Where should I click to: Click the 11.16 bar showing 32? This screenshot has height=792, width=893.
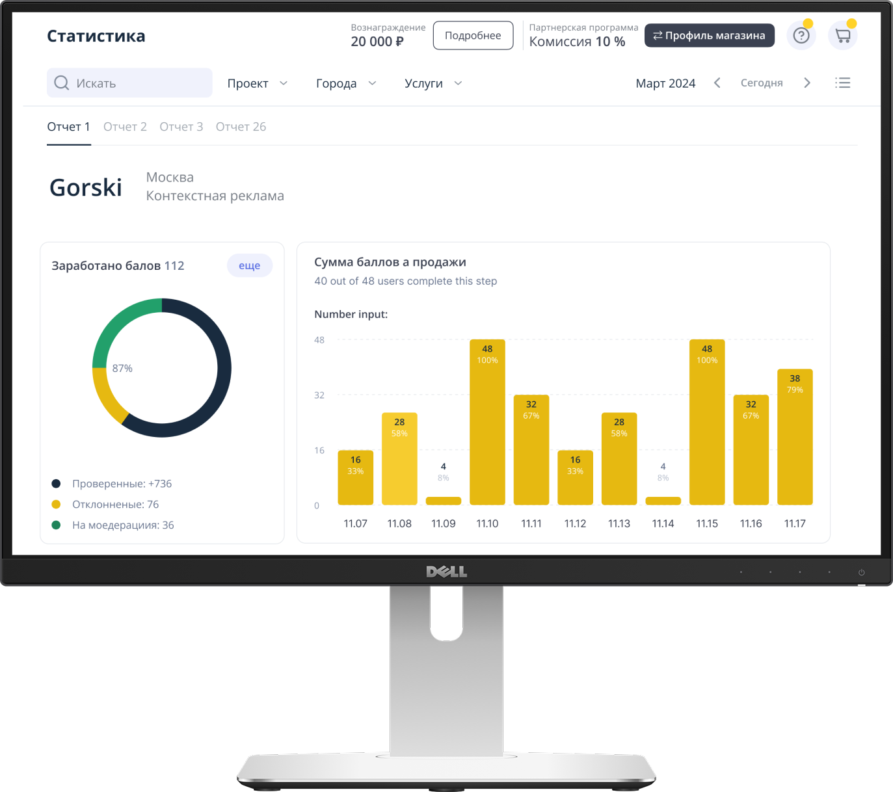(x=751, y=450)
